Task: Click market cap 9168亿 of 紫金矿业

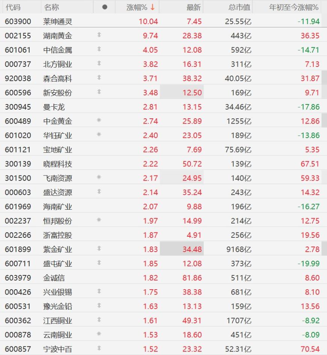Action: point(239,249)
